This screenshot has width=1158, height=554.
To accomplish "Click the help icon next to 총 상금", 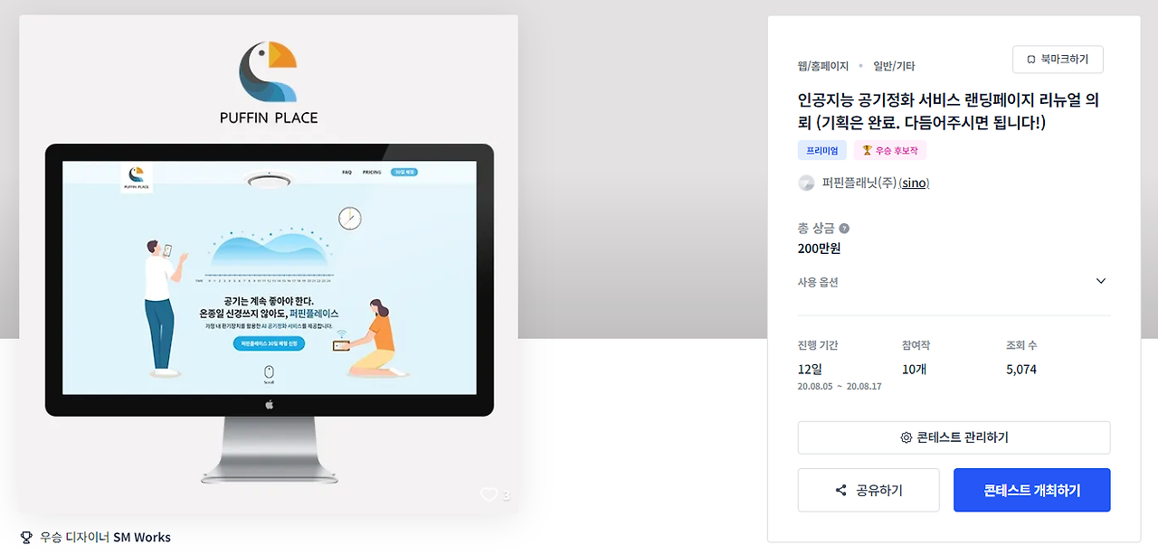I will [844, 229].
